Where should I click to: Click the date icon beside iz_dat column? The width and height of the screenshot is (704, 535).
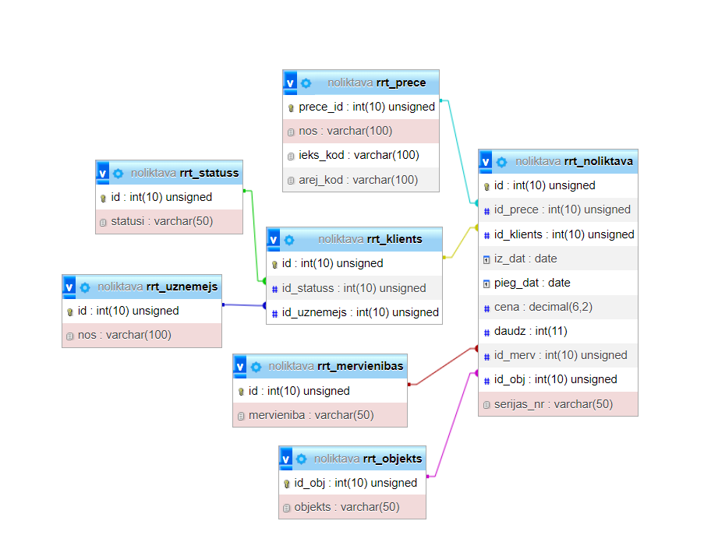point(486,259)
